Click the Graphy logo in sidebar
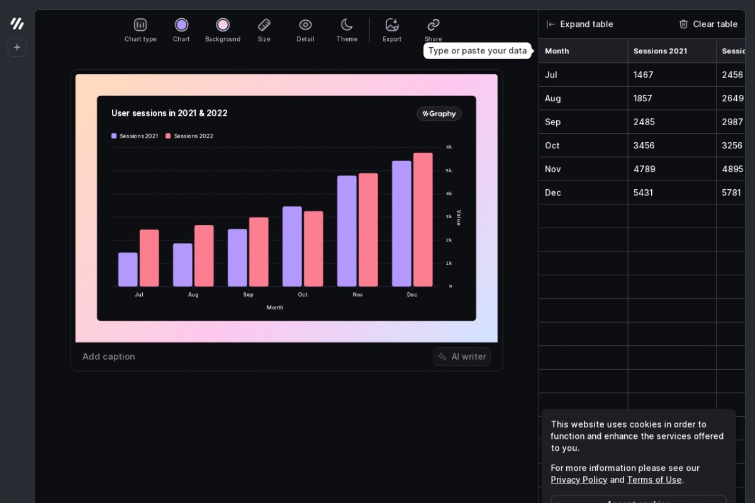This screenshot has width=755, height=503. click(x=17, y=23)
